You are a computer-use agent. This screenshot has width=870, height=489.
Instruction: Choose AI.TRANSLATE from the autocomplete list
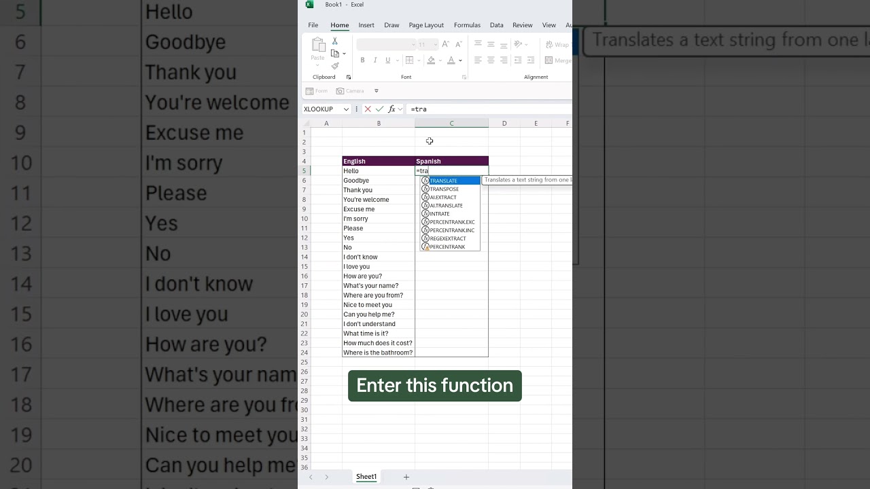450,205
